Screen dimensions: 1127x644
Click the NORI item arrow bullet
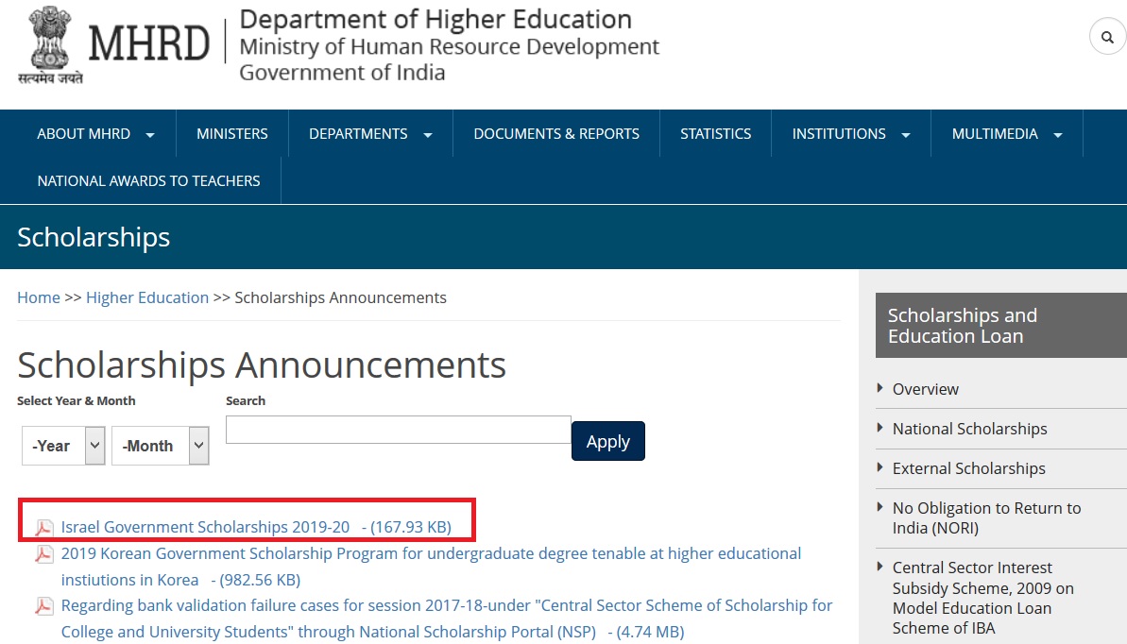[879, 507]
